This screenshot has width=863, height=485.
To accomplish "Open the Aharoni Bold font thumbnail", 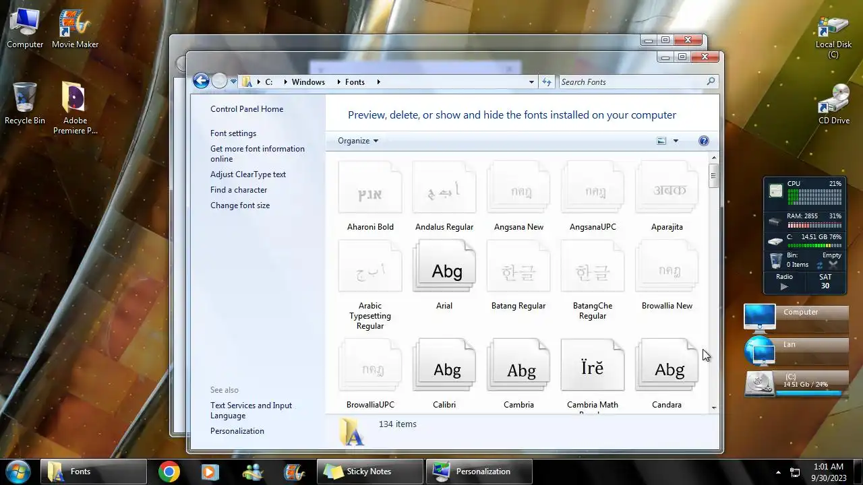I will (370, 187).
